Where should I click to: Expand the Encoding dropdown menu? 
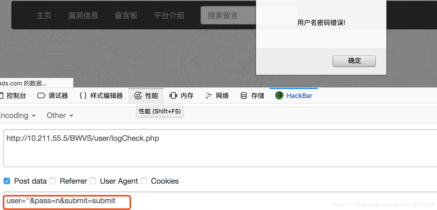(x=18, y=116)
